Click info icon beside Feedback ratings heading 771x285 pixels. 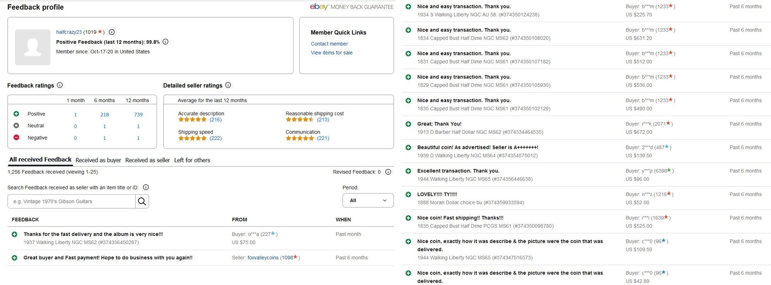point(60,85)
